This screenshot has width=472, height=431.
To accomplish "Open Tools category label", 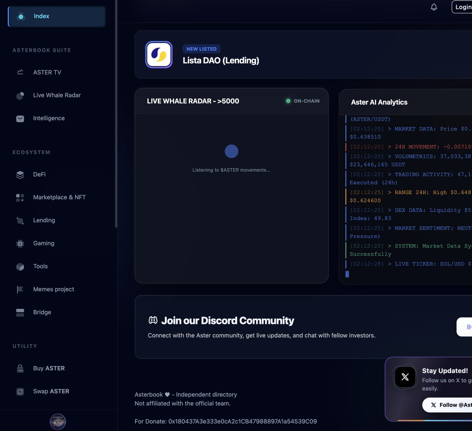I will pyautogui.click(x=41, y=266).
